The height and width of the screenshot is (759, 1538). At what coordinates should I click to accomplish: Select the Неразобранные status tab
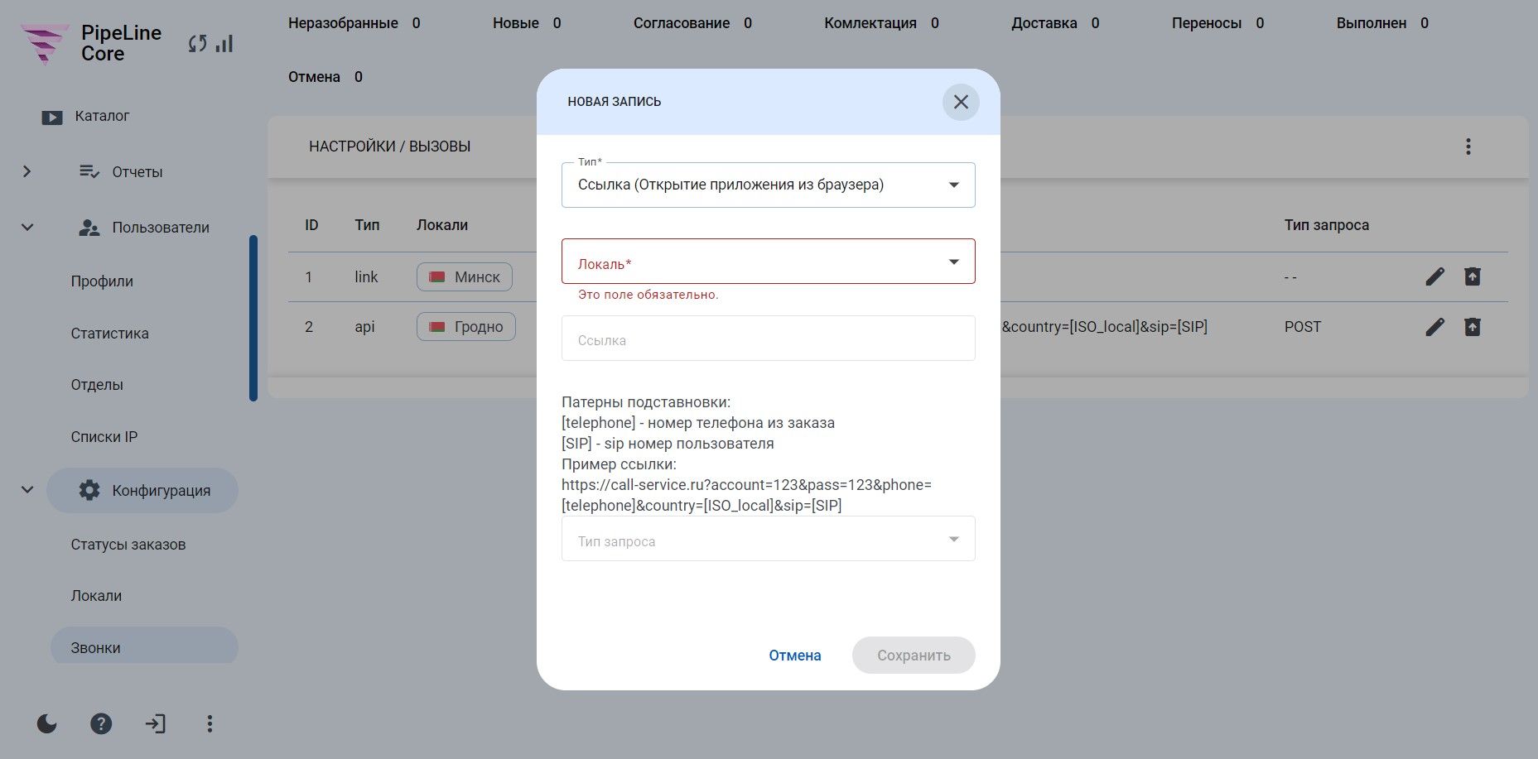(x=354, y=23)
